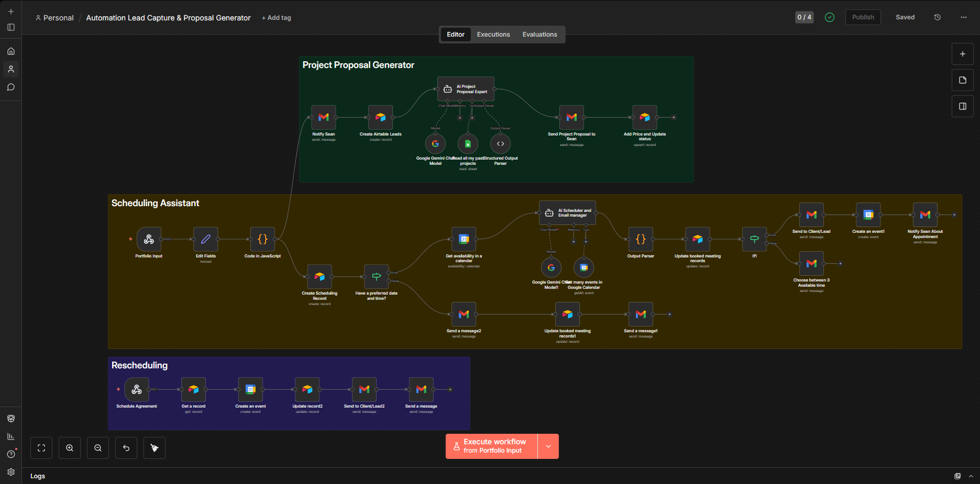Fit workflow to view icon
This screenshot has width=980, height=484.
(x=41, y=448)
